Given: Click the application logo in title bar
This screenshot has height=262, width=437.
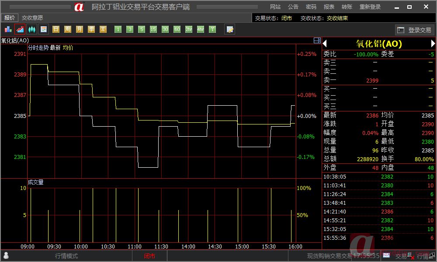Looking at the screenshot, I should 79,7.
